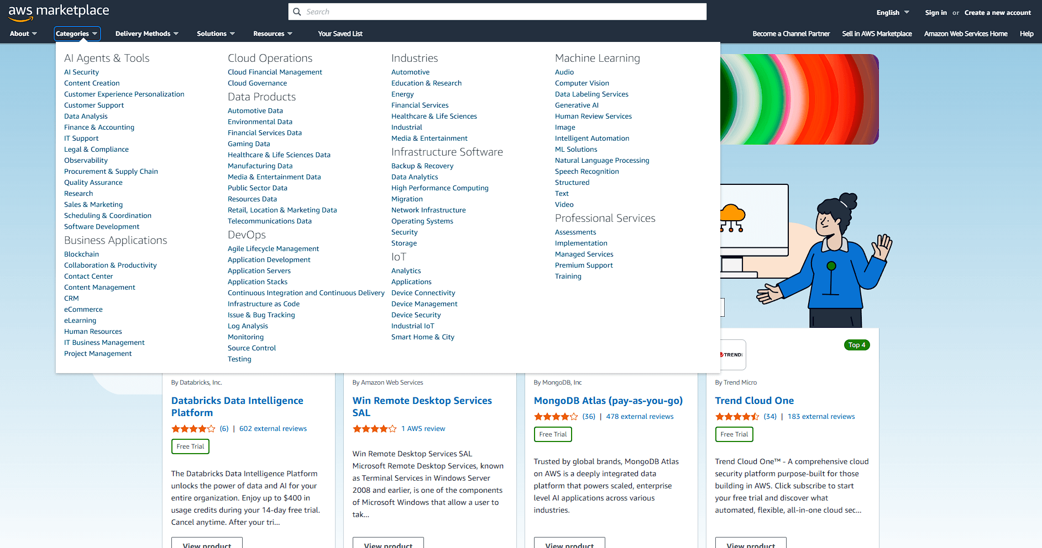Collapse the Categories dropdown menu
This screenshot has height=548, width=1042.
pos(77,34)
